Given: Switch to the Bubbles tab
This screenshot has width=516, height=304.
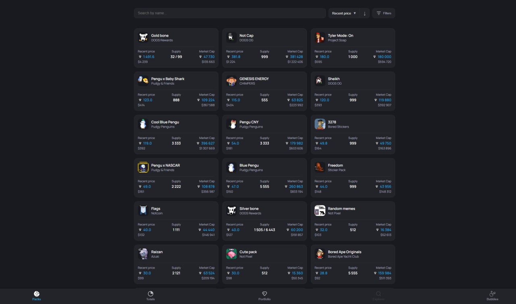Looking at the screenshot, I should 492,296.
